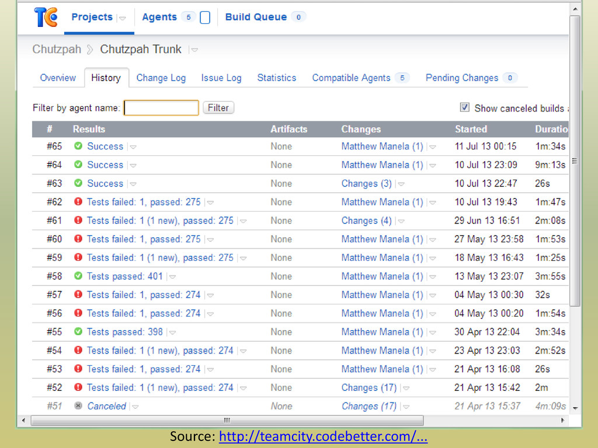Click red failure icon for build #61
This screenshot has width=598, height=448.
point(78,220)
